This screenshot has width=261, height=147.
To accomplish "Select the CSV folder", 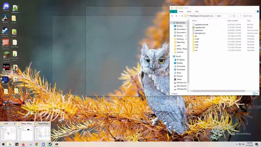I will click(197, 47).
